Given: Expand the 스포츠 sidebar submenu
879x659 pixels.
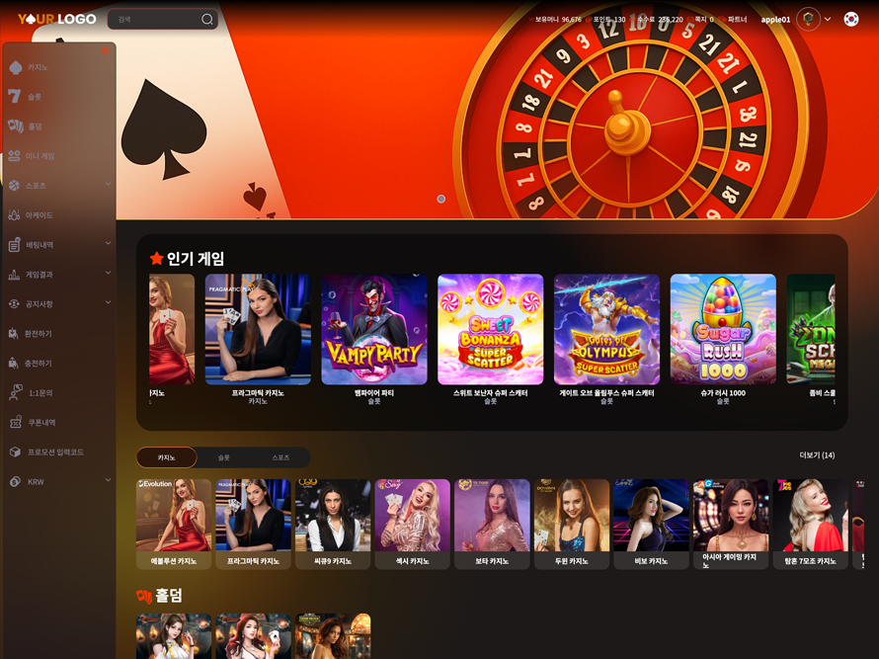Looking at the screenshot, I should 109,184.
